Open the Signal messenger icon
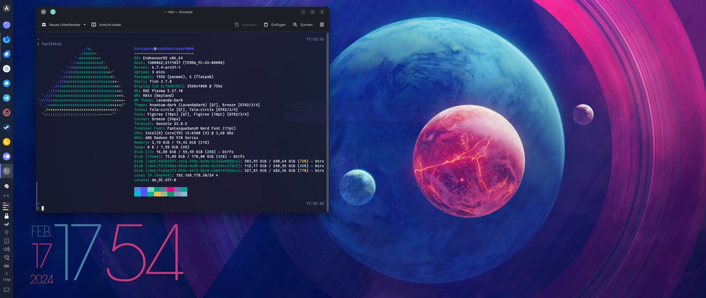 [x=7, y=83]
